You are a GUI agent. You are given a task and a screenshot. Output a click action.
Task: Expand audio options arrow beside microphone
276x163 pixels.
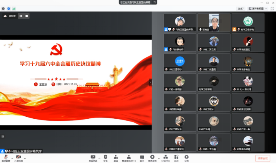[x=11, y=157]
